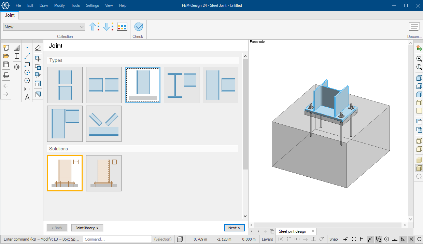Toggle the center snap circle button
Viewport: 423px width, 244px height.
tap(386, 239)
